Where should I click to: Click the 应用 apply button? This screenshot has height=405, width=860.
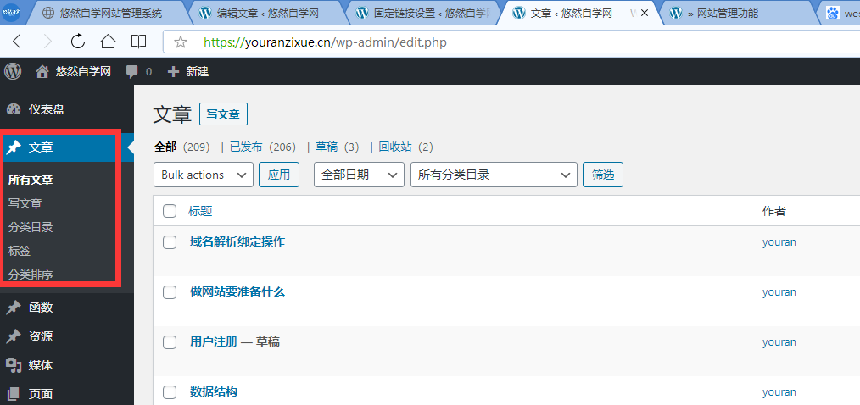click(x=279, y=175)
